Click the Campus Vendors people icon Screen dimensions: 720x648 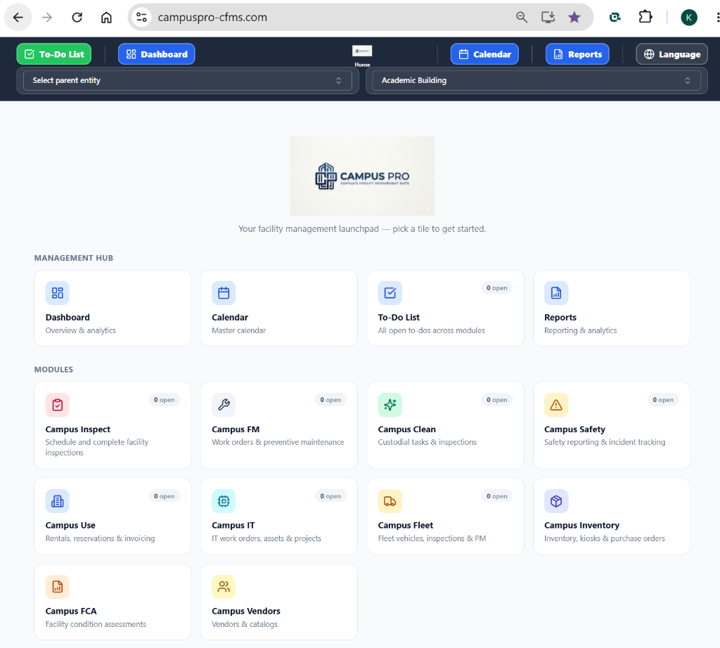click(x=224, y=587)
